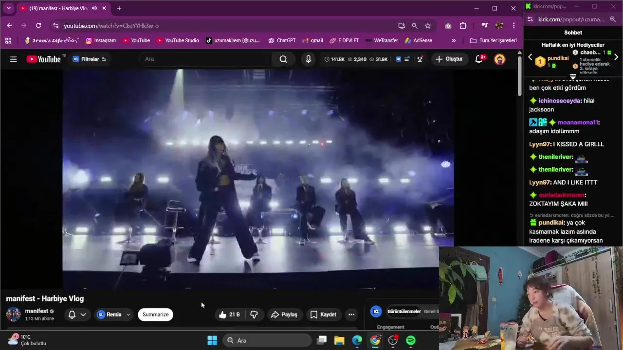Open the AdSense bookmark
This screenshot has height=350, width=623.
click(418, 40)
